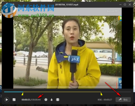Close the video editor window
Image resolution: width=135 pixels, height=106 pixels.
pos(130,5)
